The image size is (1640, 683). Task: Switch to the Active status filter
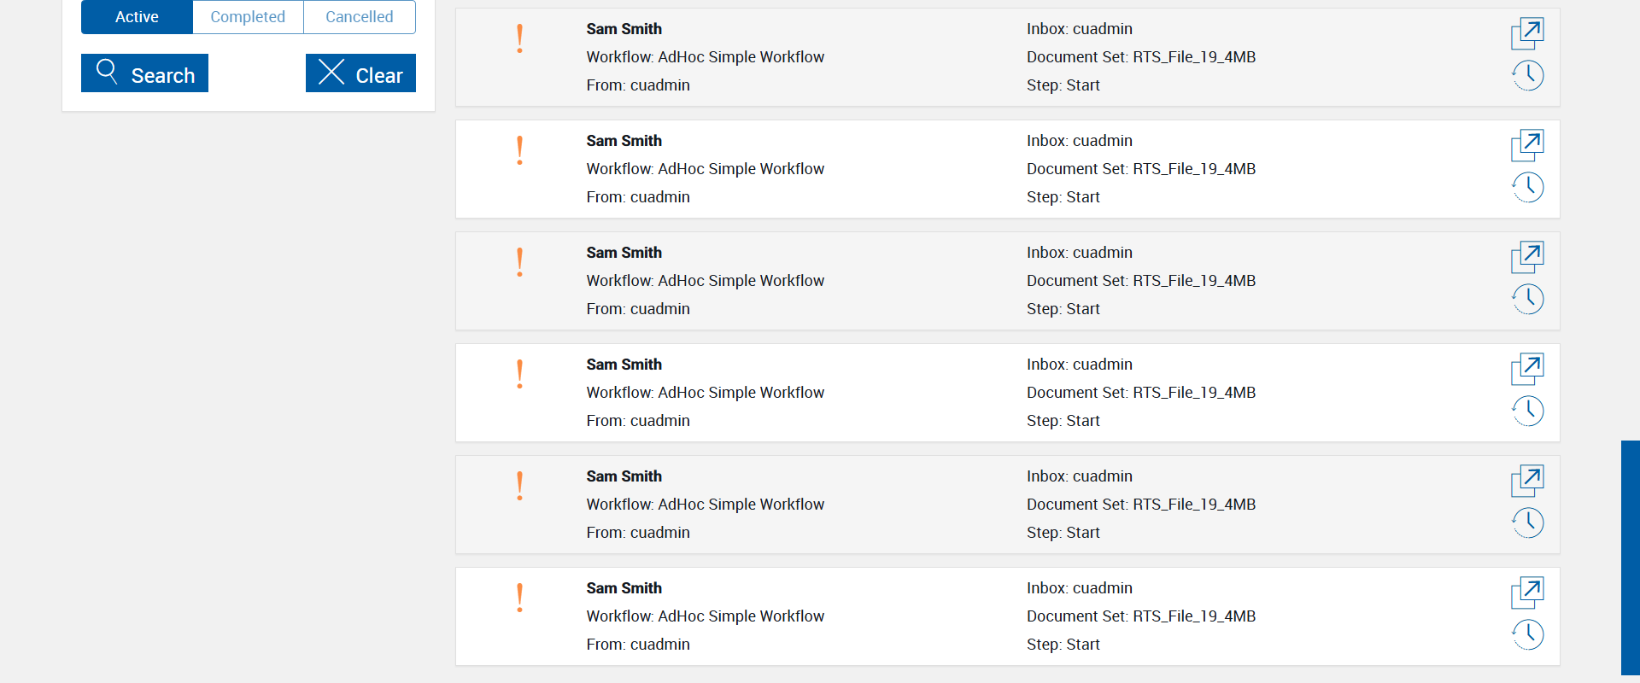(137, 17)
